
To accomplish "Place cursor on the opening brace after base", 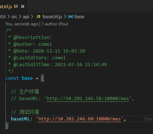I will 42,78.
